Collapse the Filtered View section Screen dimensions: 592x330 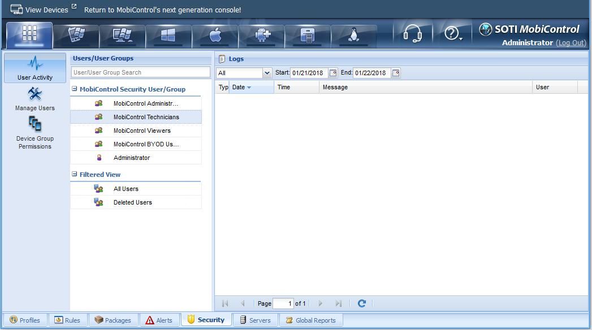point(75,175)
